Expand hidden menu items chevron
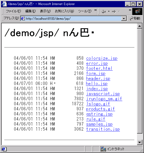 point(95,10)
